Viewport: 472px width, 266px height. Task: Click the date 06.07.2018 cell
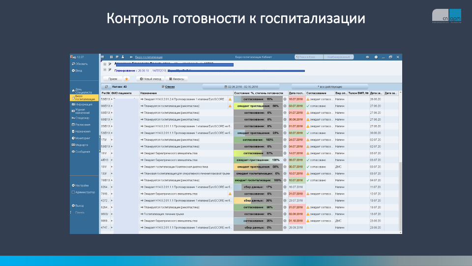[297, 166]
